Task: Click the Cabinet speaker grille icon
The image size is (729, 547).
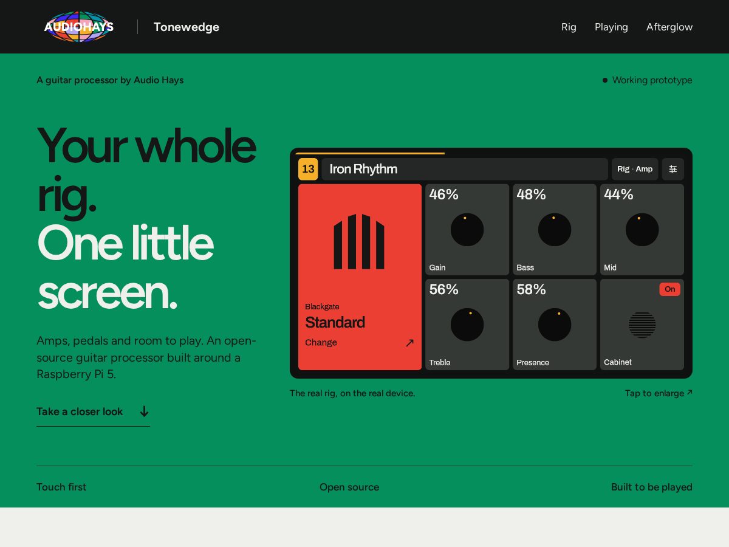Action: (x=642, y=325)
